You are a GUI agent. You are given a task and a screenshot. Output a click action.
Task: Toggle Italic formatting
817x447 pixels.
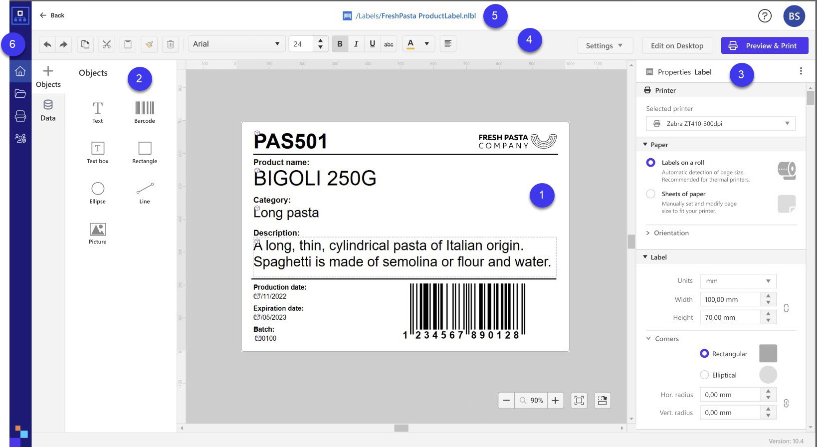tap(356, 44)
